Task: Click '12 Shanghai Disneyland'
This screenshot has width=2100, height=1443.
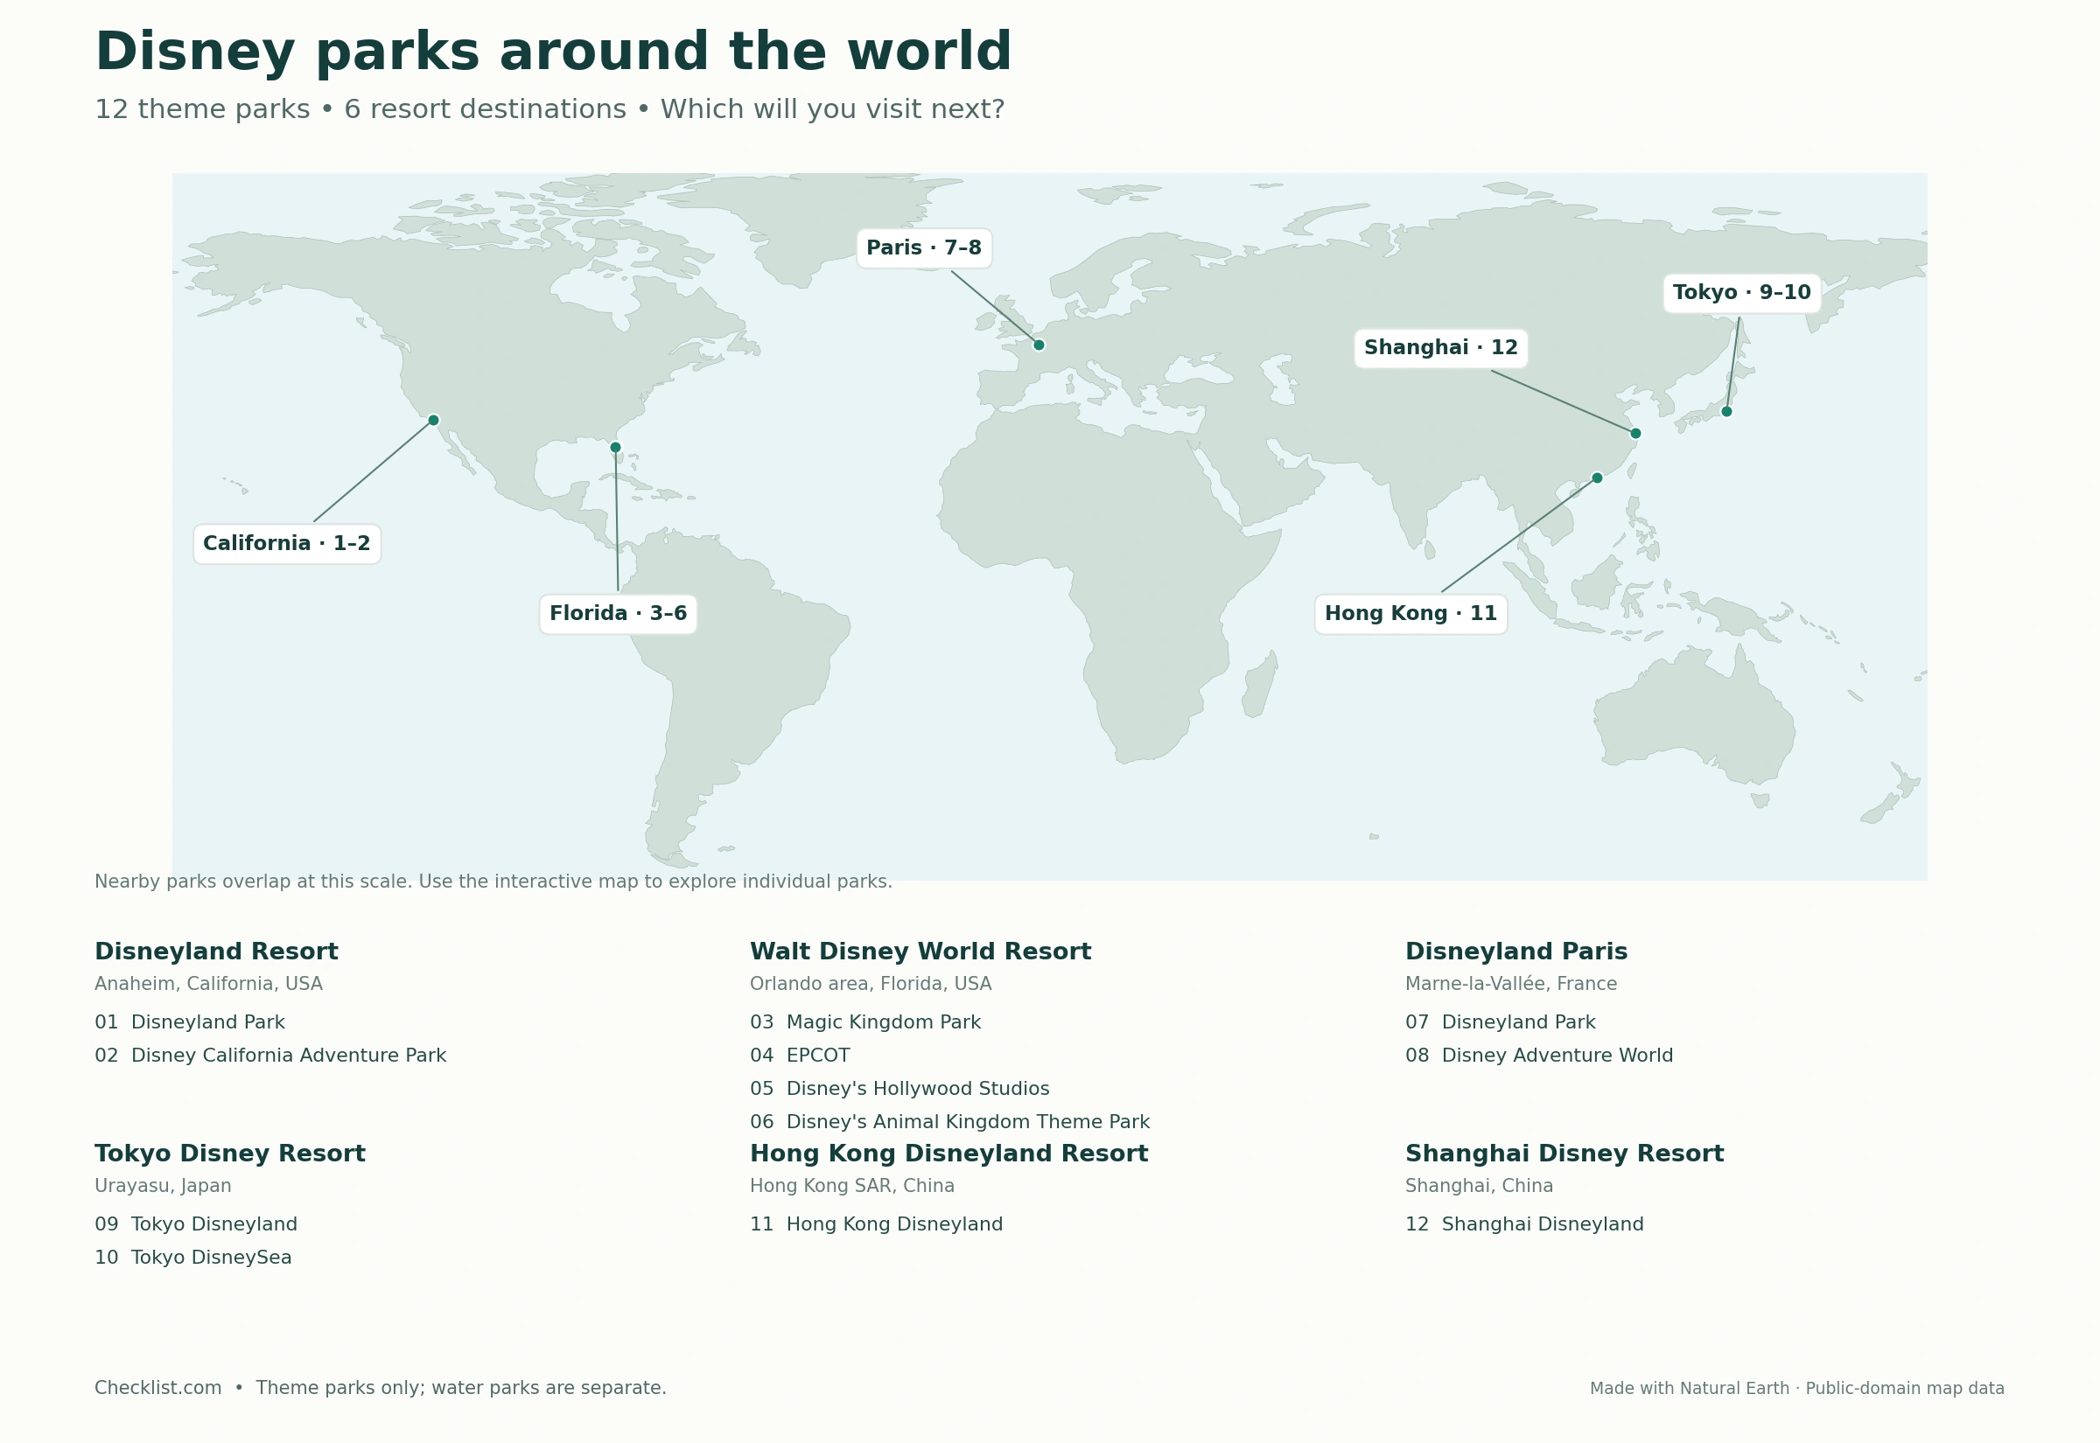Action: [x=1524, y=1224]
